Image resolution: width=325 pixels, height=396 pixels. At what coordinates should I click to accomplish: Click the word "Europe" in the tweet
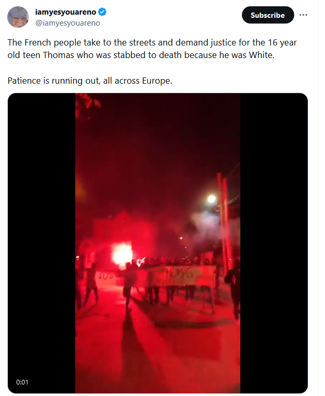click(x=157, y=81)
